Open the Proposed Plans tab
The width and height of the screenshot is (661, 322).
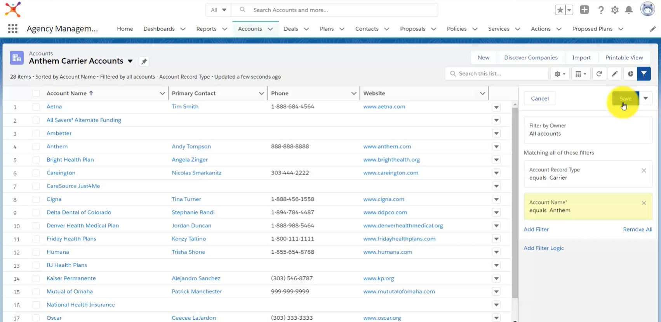point(592,29)
